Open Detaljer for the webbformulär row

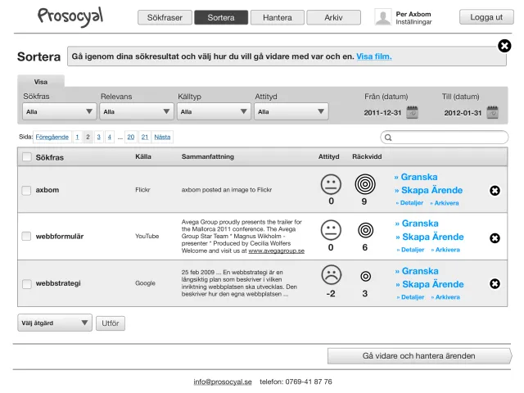[410, 250]
